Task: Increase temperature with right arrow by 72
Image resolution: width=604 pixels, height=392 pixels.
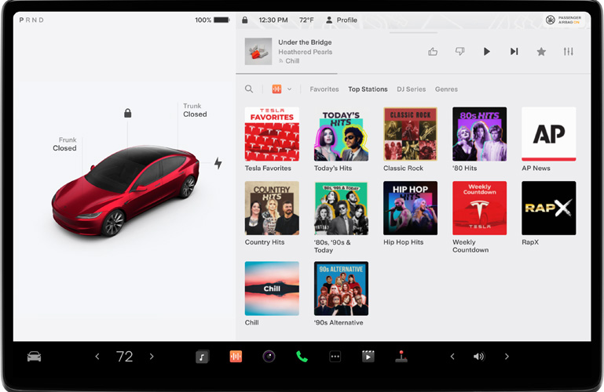Action: 152,357
